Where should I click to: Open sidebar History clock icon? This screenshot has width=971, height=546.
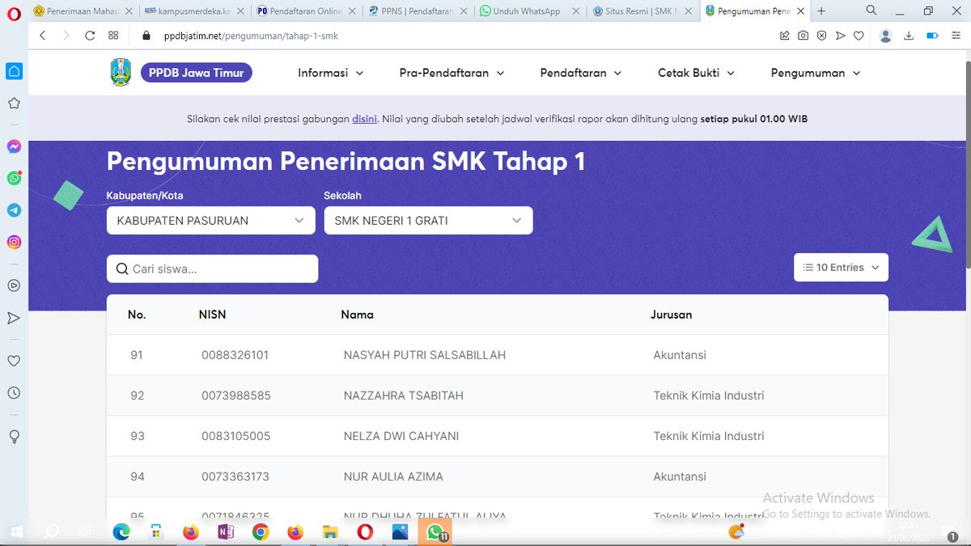pos(14,393)
